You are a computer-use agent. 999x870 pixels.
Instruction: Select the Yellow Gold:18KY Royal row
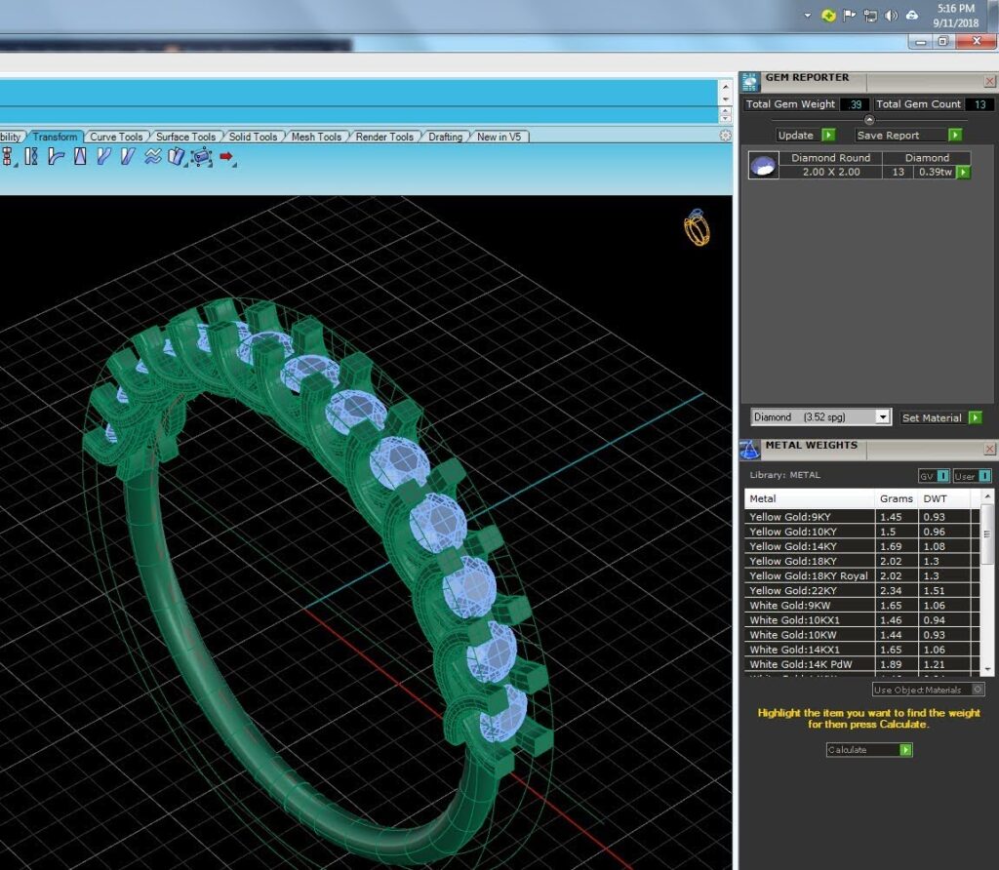pos(862,575)
